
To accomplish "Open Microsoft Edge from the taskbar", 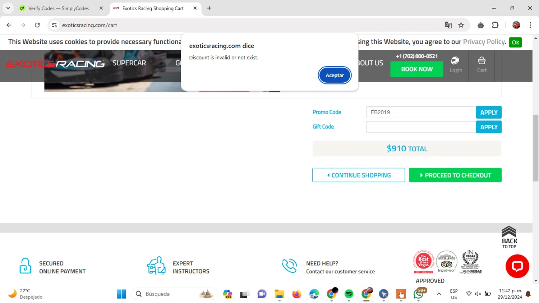I will (x=314, y=294).
